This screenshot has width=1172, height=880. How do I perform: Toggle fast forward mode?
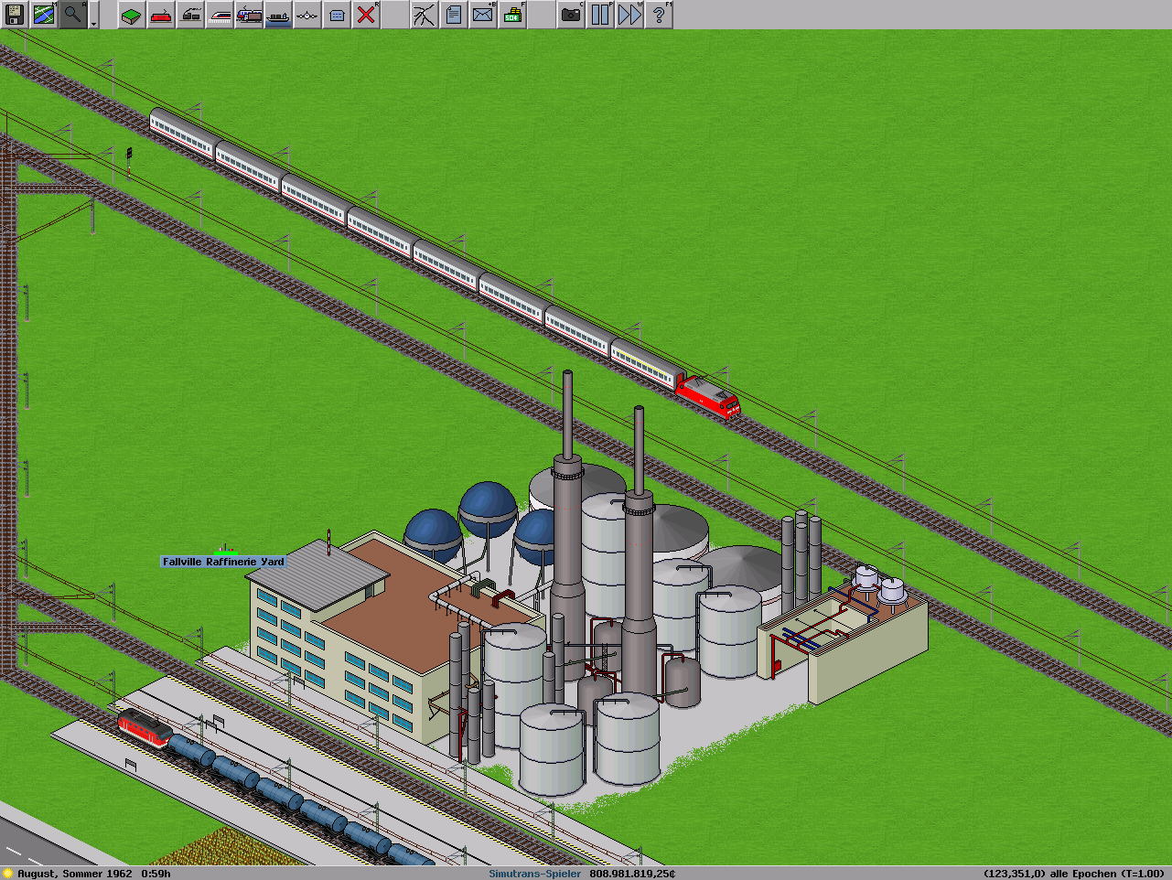click(x=629, y=15)
